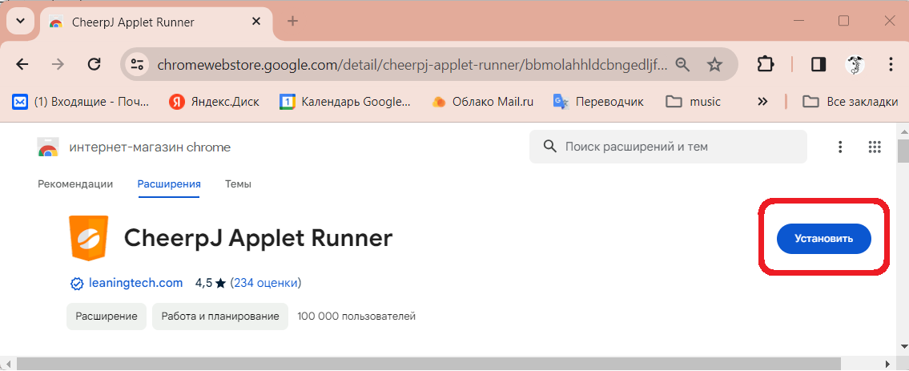The height and width of the screenshot is (371, 909).
Task: Toggle the browser side panel icon
Action: click(819, 64)
